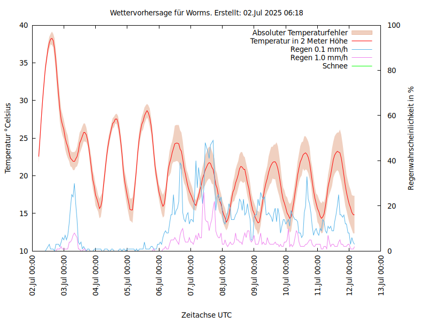
Task: Select the 'Regen 1.0 mm/h' legend entry
Action: [x=319, y=58]
